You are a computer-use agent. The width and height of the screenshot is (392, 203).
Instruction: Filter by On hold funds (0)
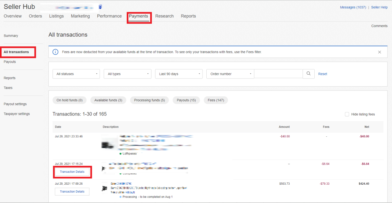[70, 100]
